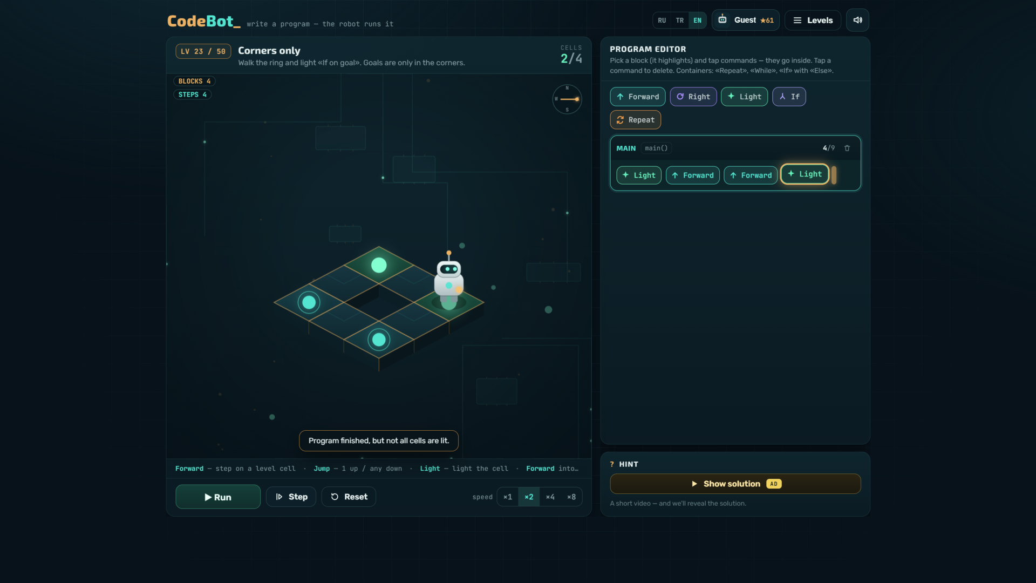Delete highlighted last Light command

coord(805,174)
